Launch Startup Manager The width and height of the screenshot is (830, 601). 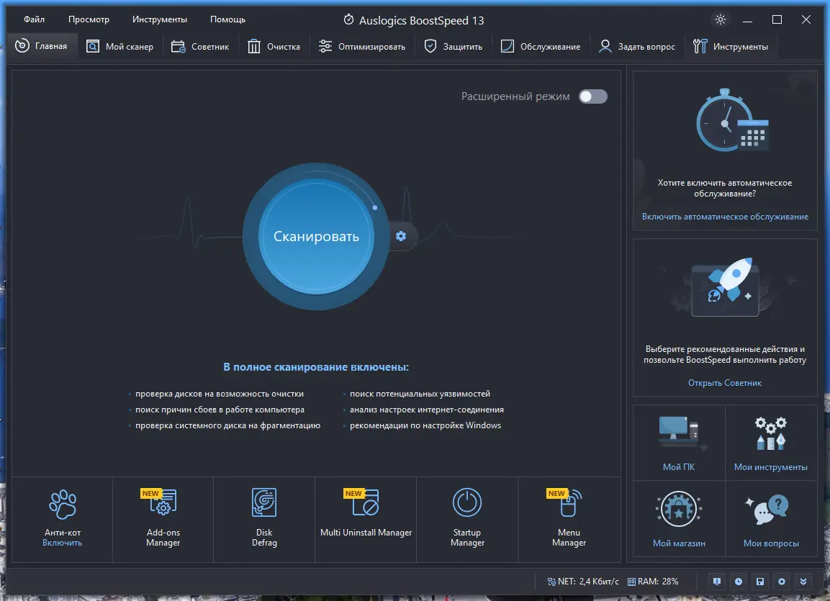pyautogui.click(x=467, y=520)
